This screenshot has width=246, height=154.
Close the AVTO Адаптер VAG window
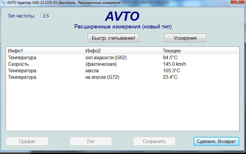coord(238,1)
